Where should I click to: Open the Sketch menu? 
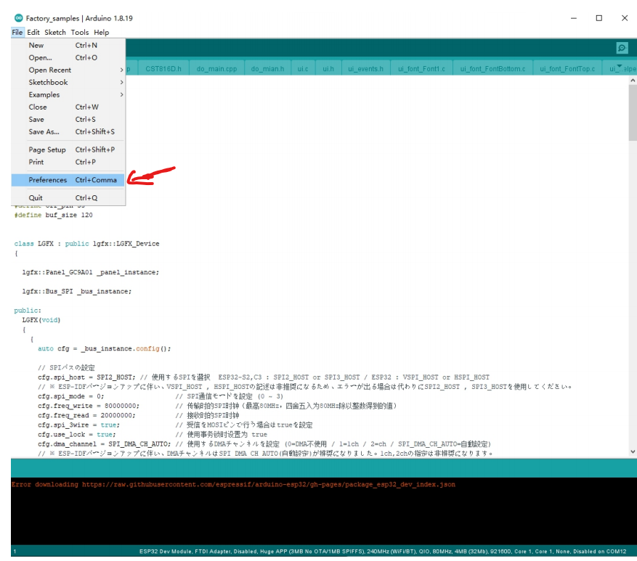pos(55,33)
